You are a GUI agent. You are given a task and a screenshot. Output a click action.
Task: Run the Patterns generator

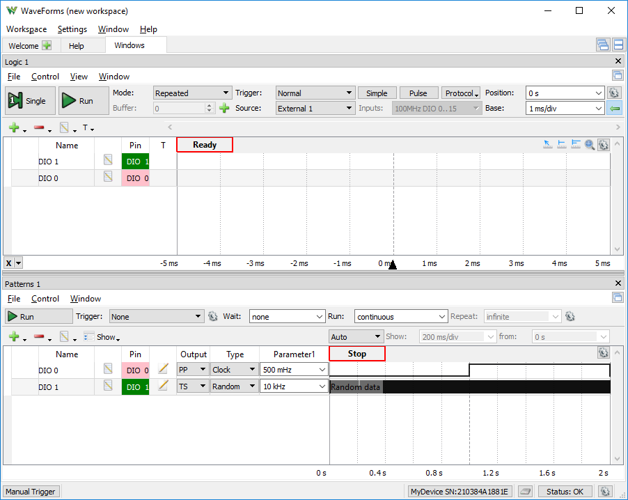[x=39, y=317]
